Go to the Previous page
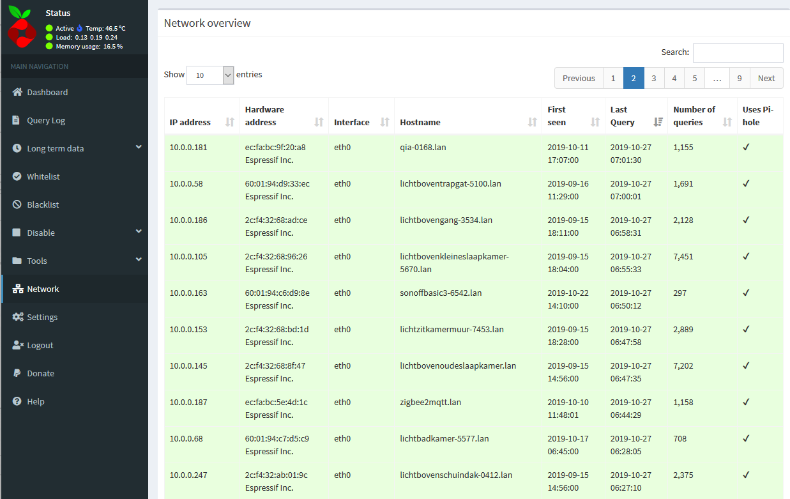Screen dimensions: 790x499 click(579, 78)
